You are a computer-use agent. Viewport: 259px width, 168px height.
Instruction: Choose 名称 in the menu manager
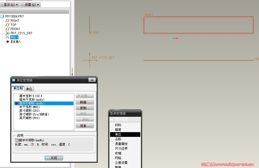pos(118,139)
